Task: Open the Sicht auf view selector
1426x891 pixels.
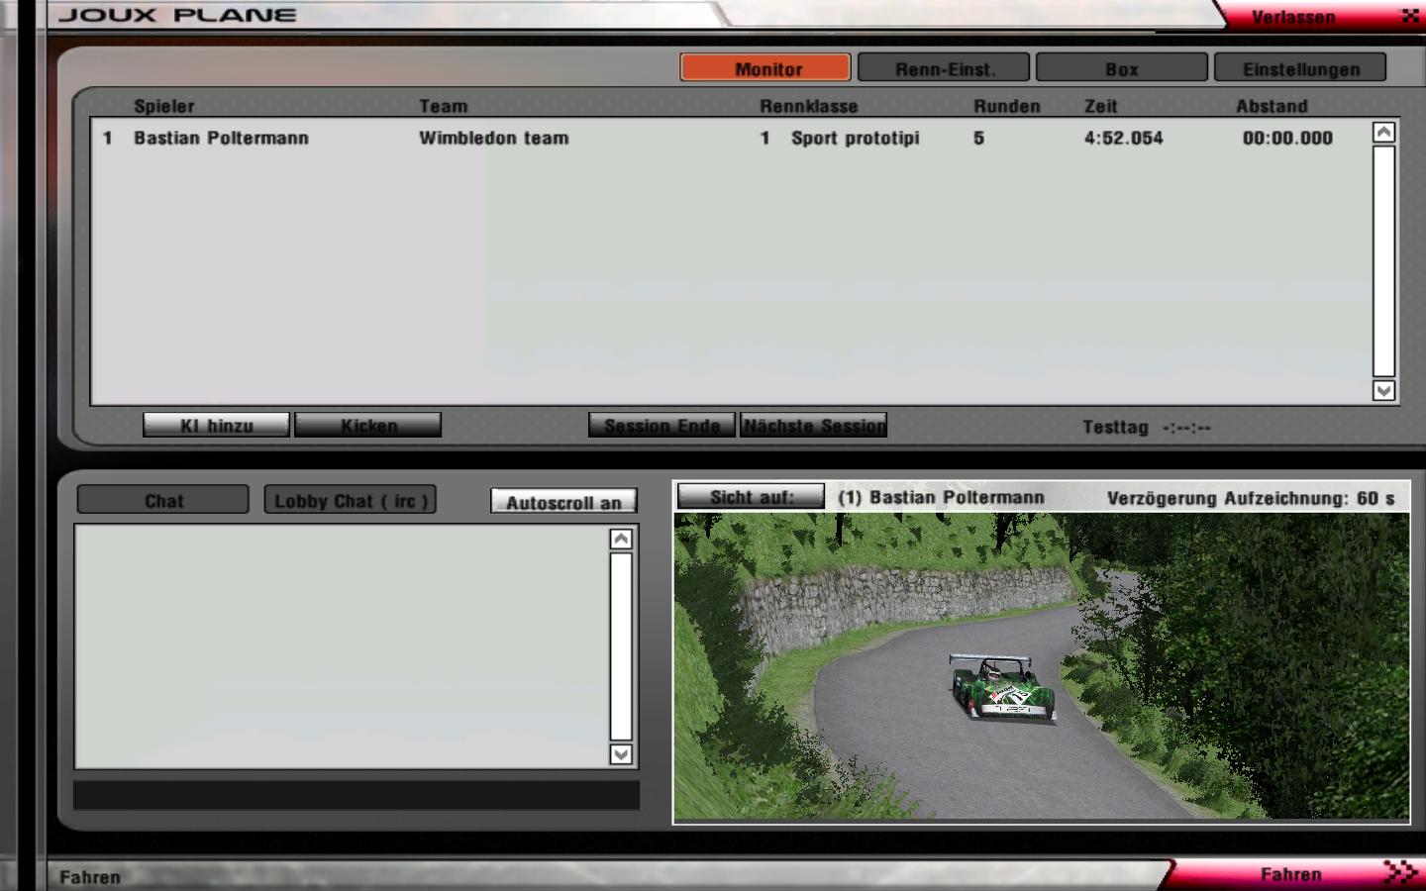Action: click(x=751, y=497)
